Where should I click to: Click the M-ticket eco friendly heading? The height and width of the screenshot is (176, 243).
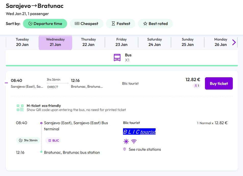point(44,106)
